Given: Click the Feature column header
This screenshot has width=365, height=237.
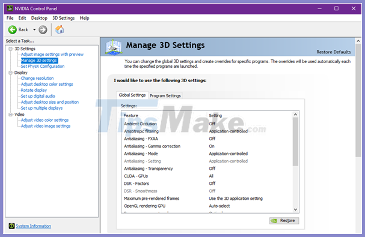Looking at the screenshot, I should click(131, 115).
